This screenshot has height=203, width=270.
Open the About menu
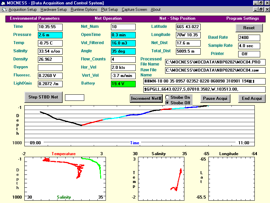156,10
